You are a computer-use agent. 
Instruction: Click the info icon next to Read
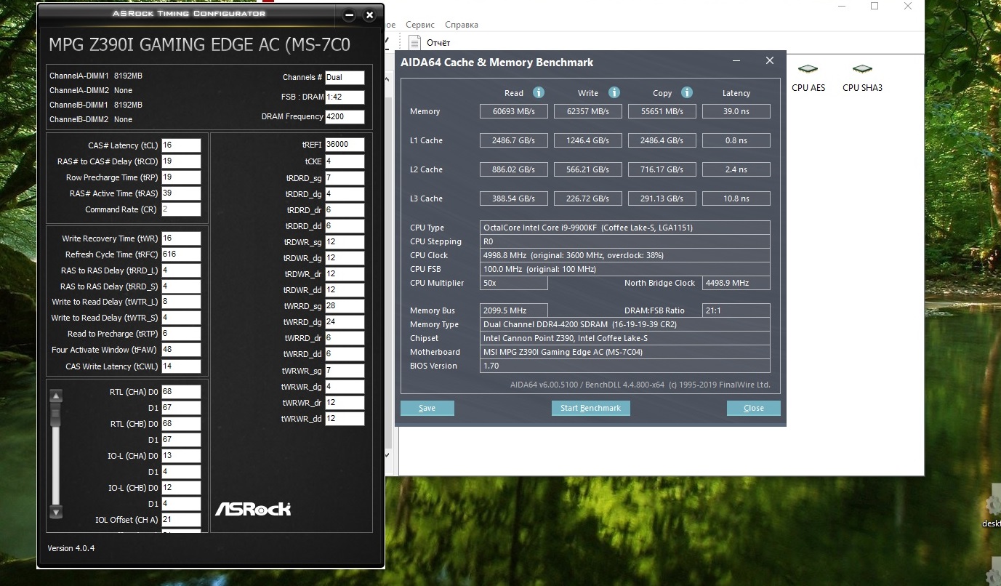(x=539, y=92)
